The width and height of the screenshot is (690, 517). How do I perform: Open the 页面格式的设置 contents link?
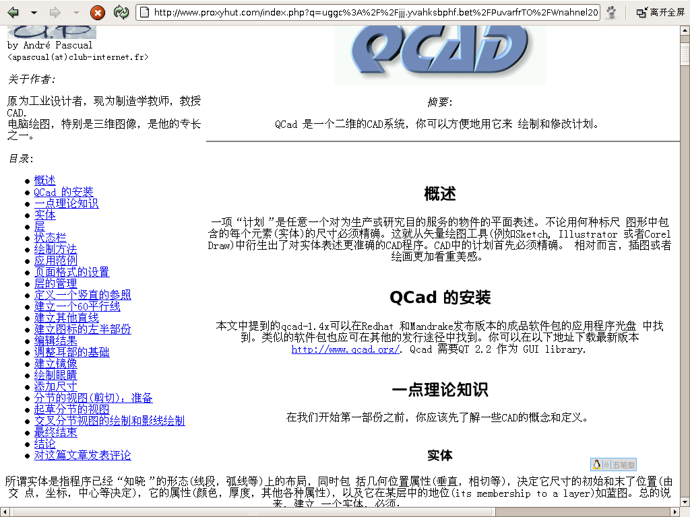pyautogui.click(x=71, y=272)
